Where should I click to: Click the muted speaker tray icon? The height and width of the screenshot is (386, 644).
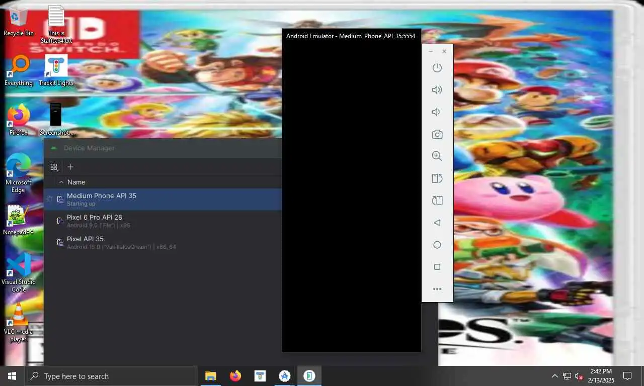coord(579,376)
